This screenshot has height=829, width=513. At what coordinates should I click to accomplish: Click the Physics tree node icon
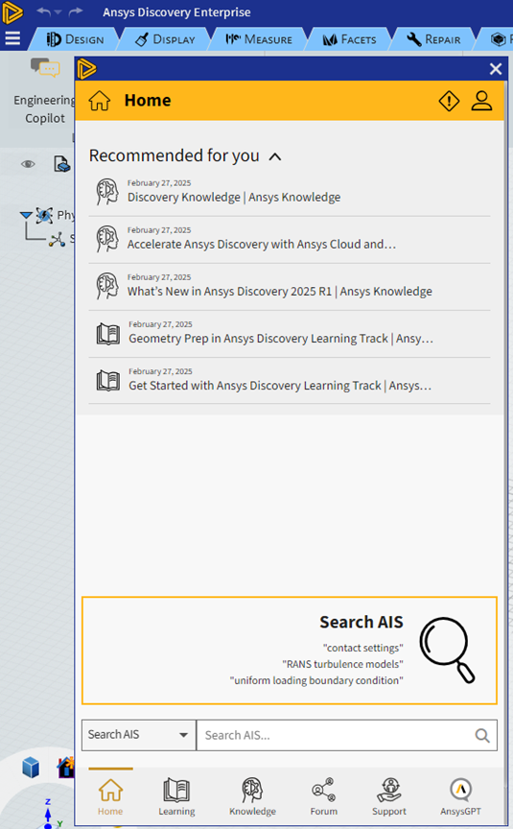[44, 215]
